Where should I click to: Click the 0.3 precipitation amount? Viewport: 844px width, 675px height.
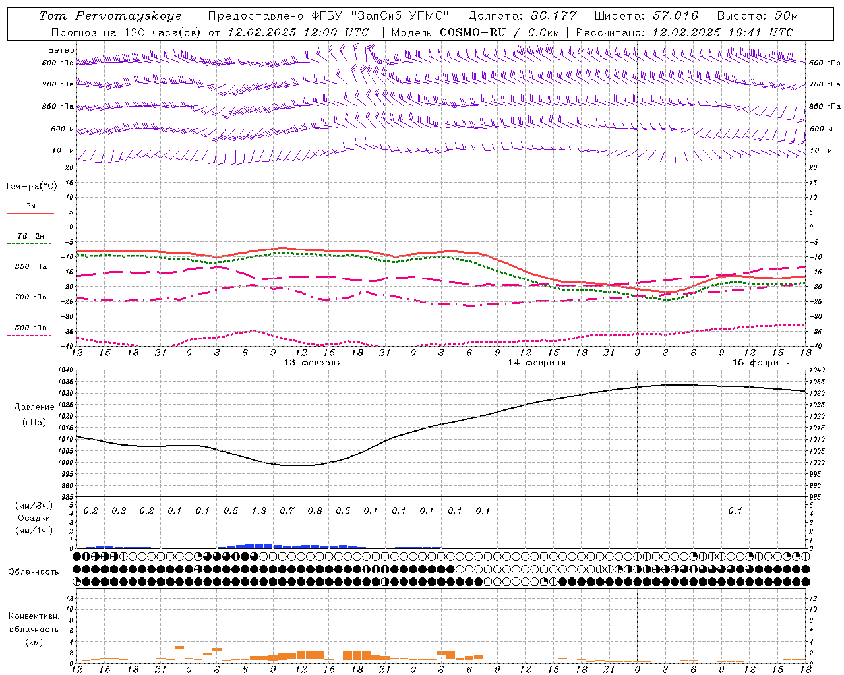coord(119,510)
